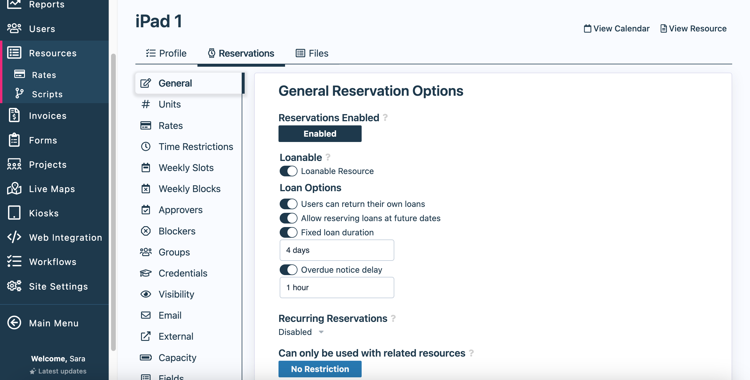
Task: Click the No Restriction button
Action: 320,369
